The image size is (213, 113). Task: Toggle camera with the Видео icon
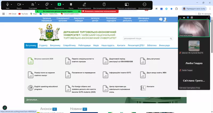tap(19, 5)
